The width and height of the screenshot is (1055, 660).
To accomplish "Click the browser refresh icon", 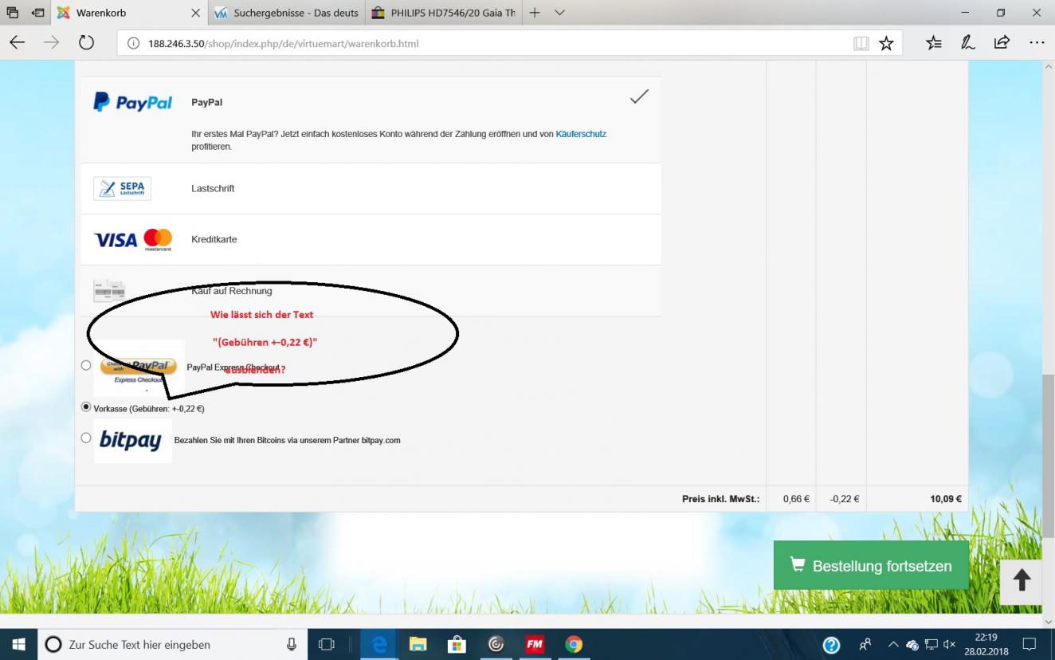I will tap(86, 43).
